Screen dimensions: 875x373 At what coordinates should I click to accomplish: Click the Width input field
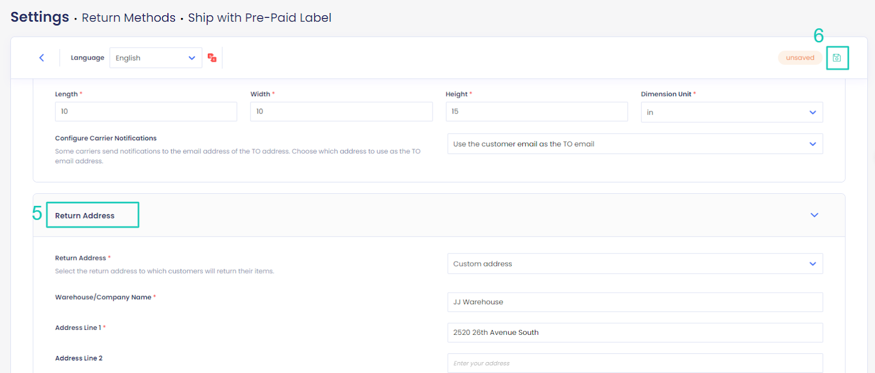click(x=341, y=111)
